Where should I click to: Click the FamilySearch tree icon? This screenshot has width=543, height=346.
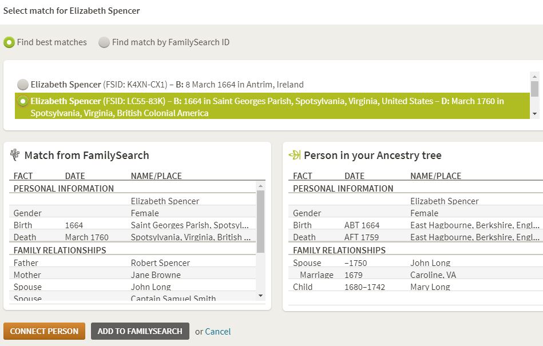(15, 155)
